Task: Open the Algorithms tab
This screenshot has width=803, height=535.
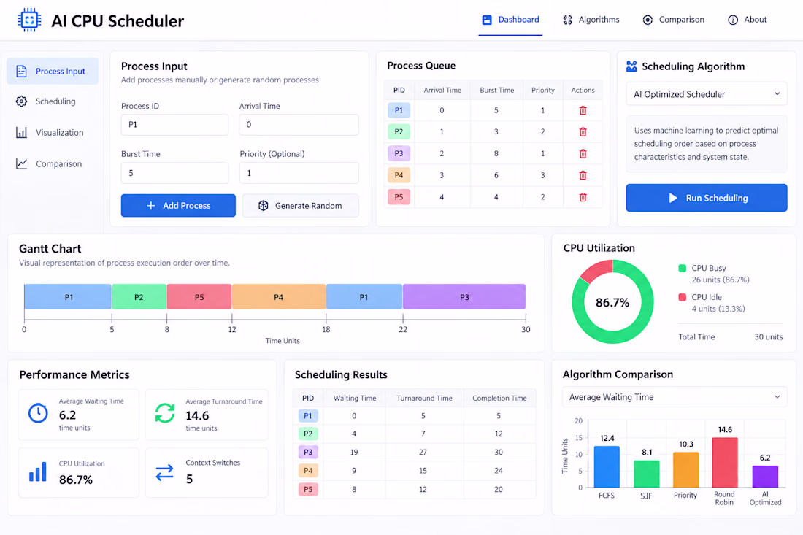Action: click(x=591, y=20)
